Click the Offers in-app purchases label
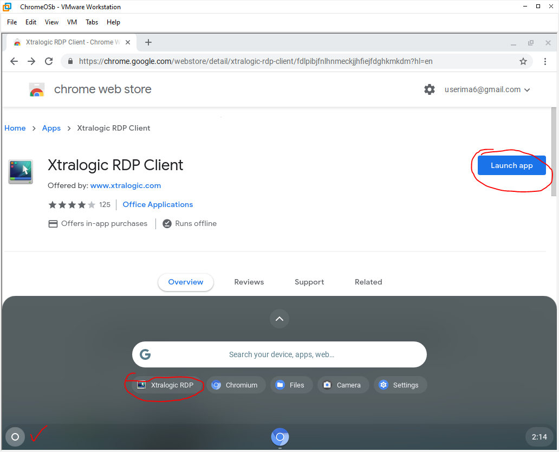The width and height of the screenshot is (559, 452). [104, 224]
